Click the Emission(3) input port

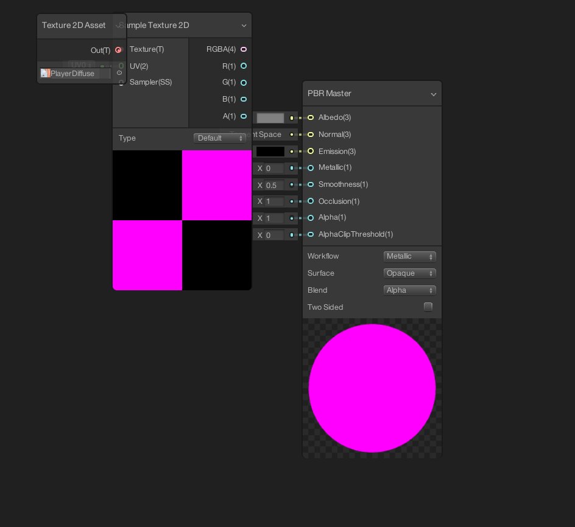click(311, 151)
